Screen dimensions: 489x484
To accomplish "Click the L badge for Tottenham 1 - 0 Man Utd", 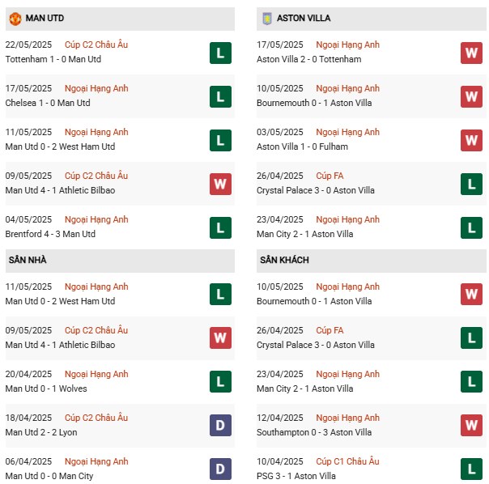I will coord(219,53).
